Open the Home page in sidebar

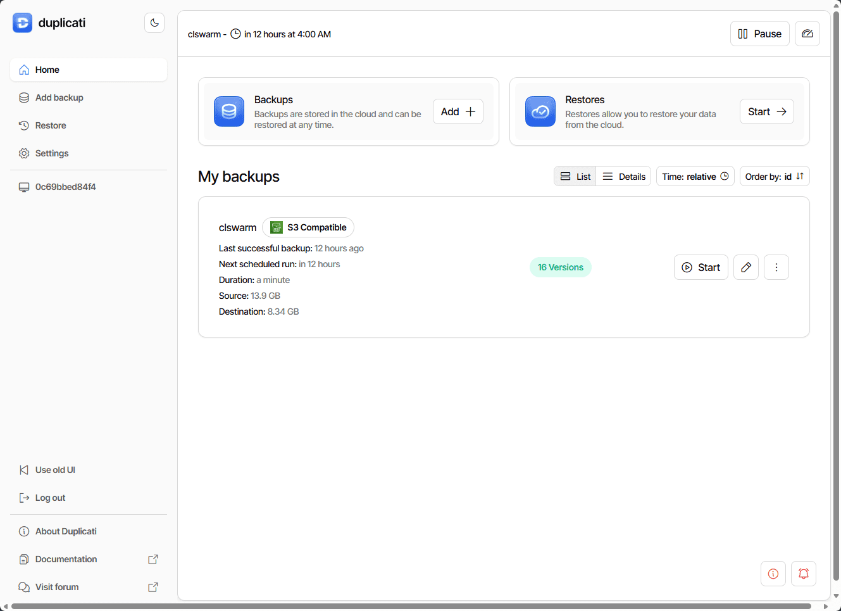[89, 70]
